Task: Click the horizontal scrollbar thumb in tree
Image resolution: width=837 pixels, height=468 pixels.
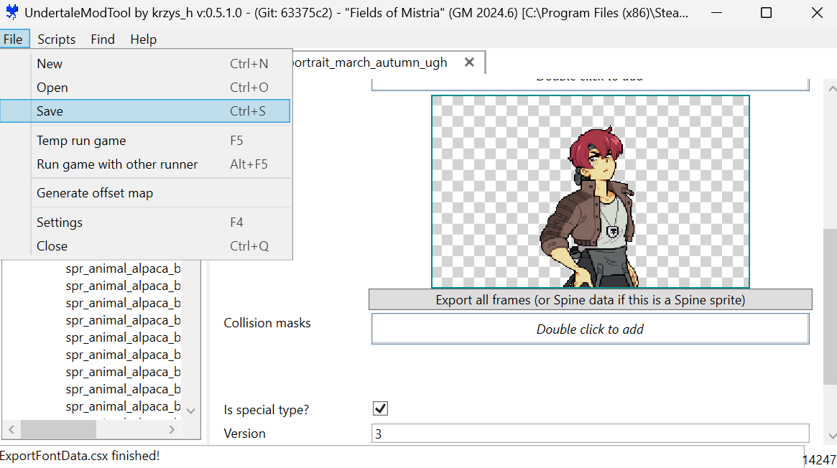Action: (x=59, y=429)
